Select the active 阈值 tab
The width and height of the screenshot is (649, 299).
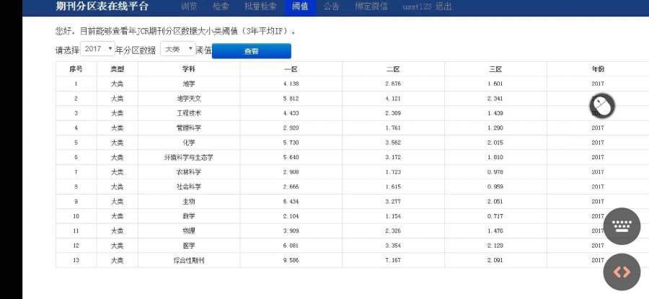pyautogui.click(x=300, y=6)
